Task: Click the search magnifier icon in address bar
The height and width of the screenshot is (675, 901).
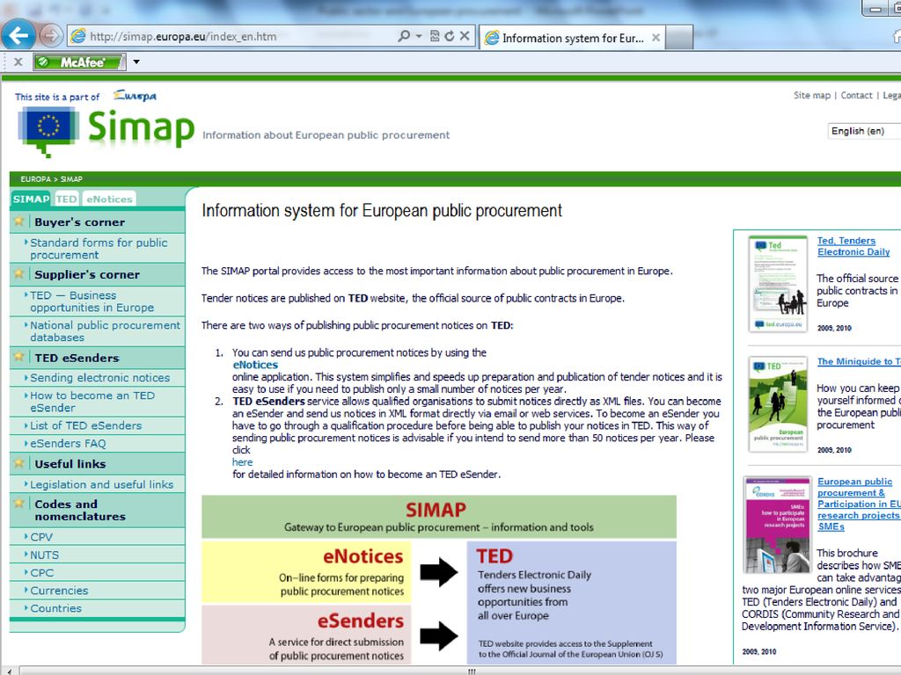Action: [404, 36]
